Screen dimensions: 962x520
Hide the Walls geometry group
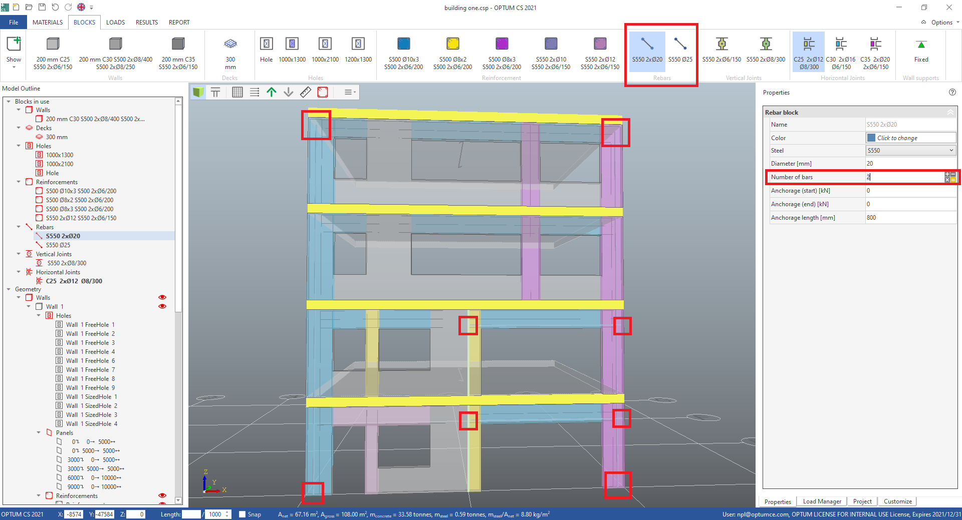coord(162,297)
